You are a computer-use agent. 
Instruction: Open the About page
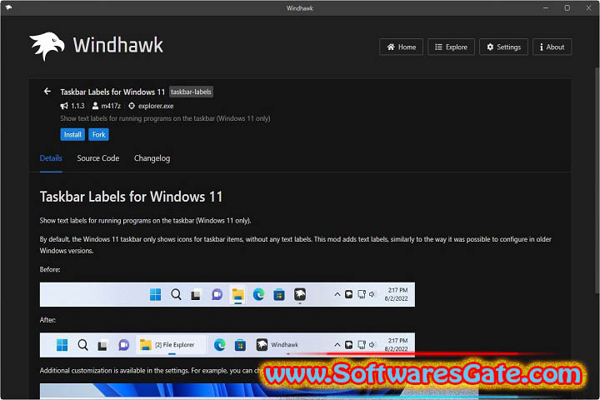coord(552,47)
